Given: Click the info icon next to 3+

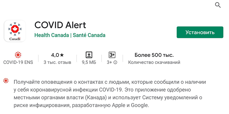Looking at the screenshot, I should (115, 63).
